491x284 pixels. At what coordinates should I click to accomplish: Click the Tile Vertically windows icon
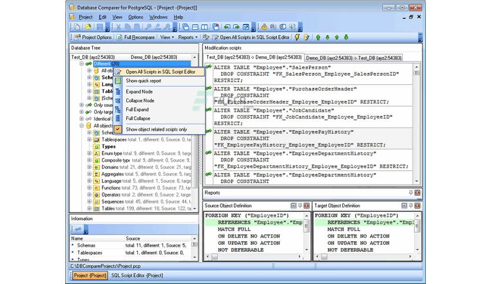tap(204, 27)
